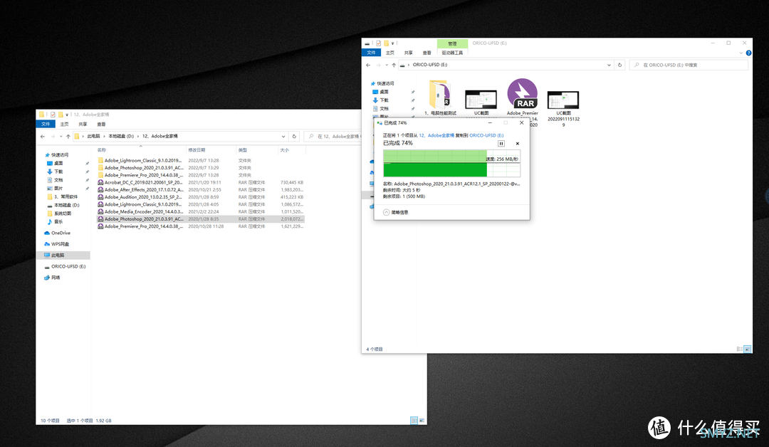Select Adobe_Lightroom_Classic folder dated 2022/9/7
This screenshot has width=769, height=447.
[x=201, y=160]
